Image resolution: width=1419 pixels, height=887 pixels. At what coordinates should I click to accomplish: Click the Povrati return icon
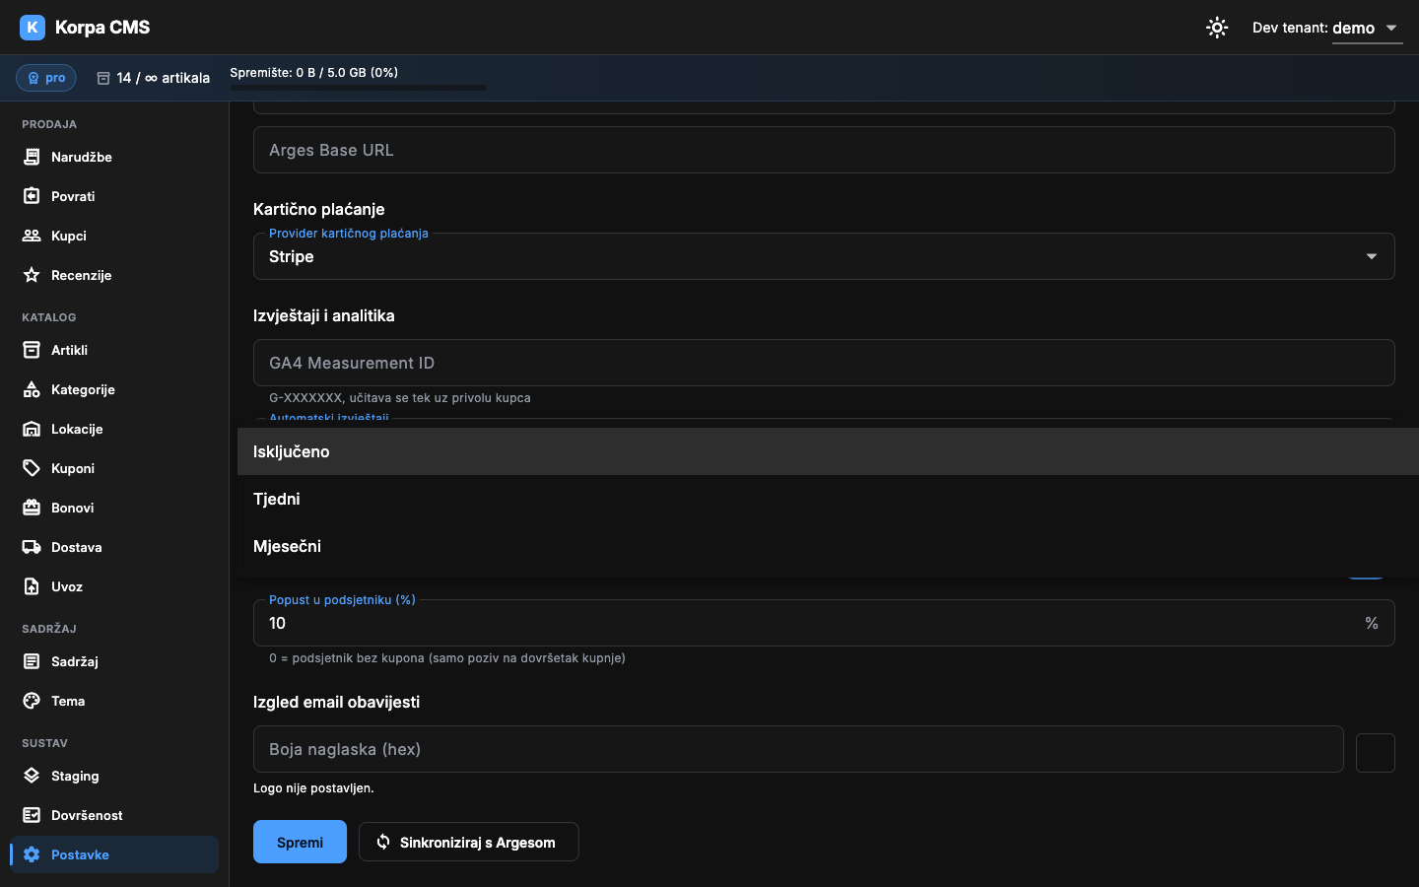tap(32, 196)
